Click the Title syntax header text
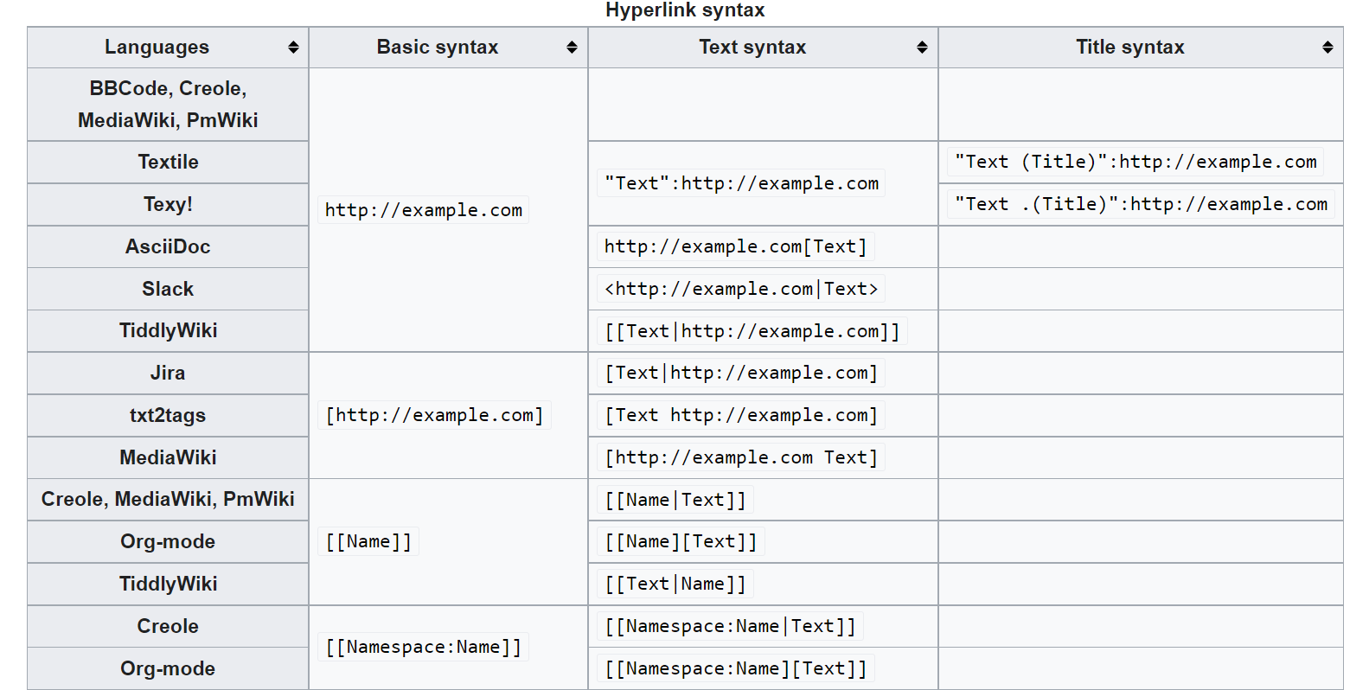Viewport: 1369px width, 690px height. (1130, 48)
